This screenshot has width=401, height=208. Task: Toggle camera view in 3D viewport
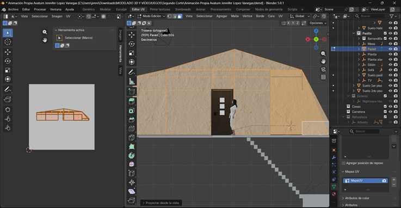coord(323,69)
